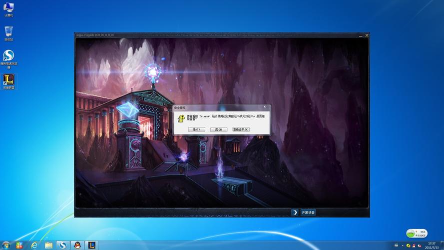Close the 安全警报 dialog with X
The image size is (444, 250).
[265, 107]
